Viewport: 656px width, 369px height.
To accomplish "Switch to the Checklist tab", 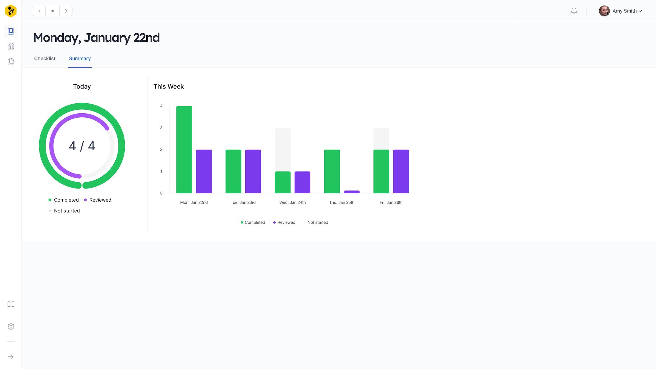I will (45, 58).
